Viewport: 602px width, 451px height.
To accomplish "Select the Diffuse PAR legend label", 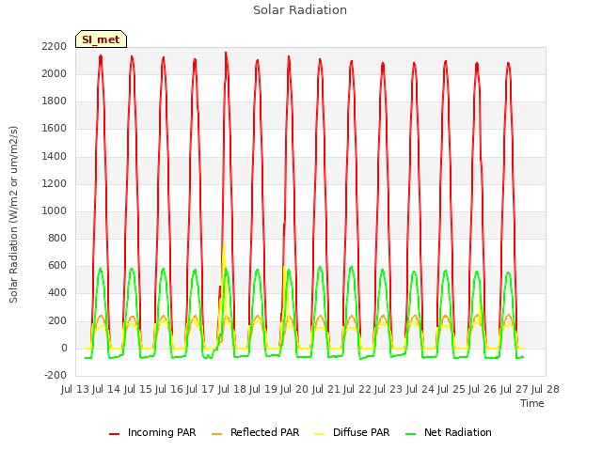I will click(361, 432).
